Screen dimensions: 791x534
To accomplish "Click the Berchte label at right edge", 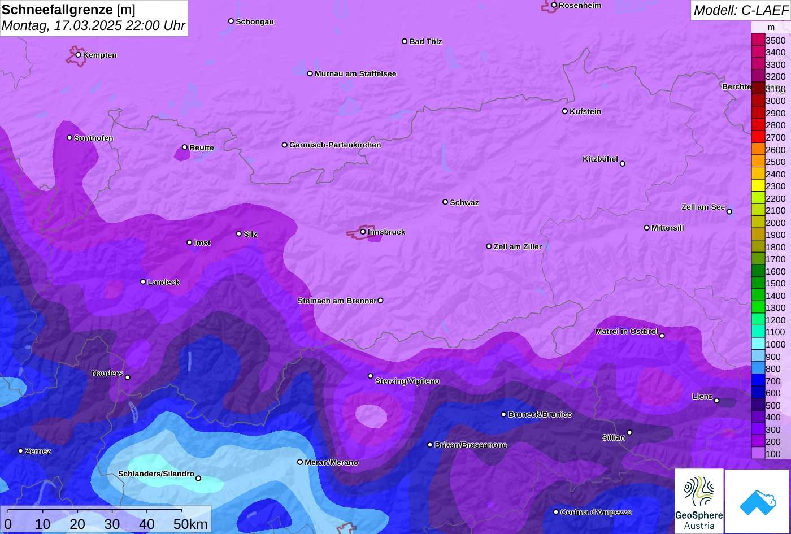I will [737, 86].
